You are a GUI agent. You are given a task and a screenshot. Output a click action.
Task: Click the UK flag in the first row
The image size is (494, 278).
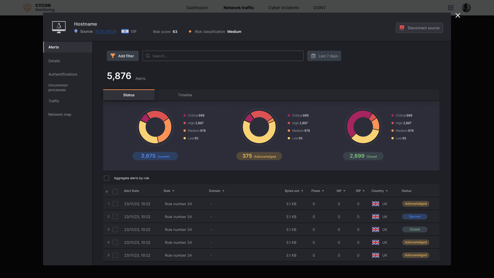[375, 204]
